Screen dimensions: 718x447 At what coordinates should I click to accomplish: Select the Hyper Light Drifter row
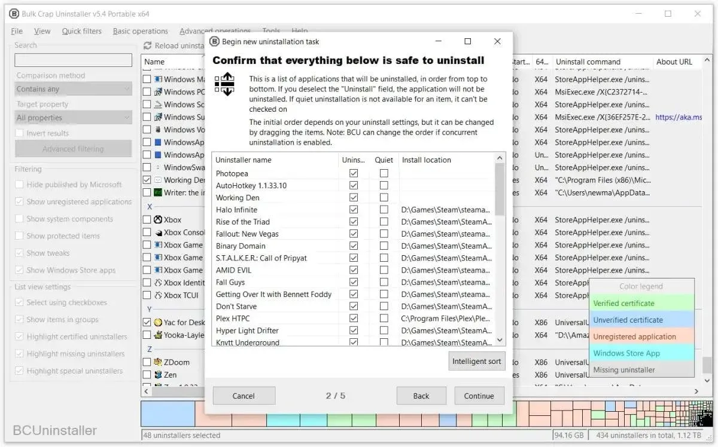(x=354, y=330)
